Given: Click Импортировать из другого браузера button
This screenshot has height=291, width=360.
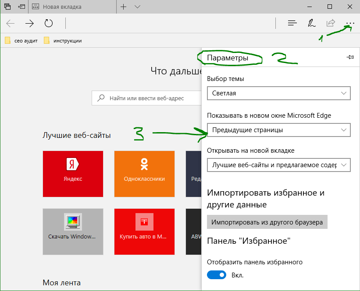Looking at the screenshot, I should [267, 222].
